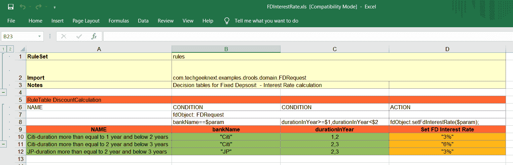The width and height of the screenshot is (513, 165).
Task: Open the Page Layout tab
Action: click(86, 21)
